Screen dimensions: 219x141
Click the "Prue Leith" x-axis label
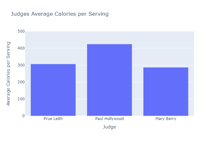coord(53,119)
